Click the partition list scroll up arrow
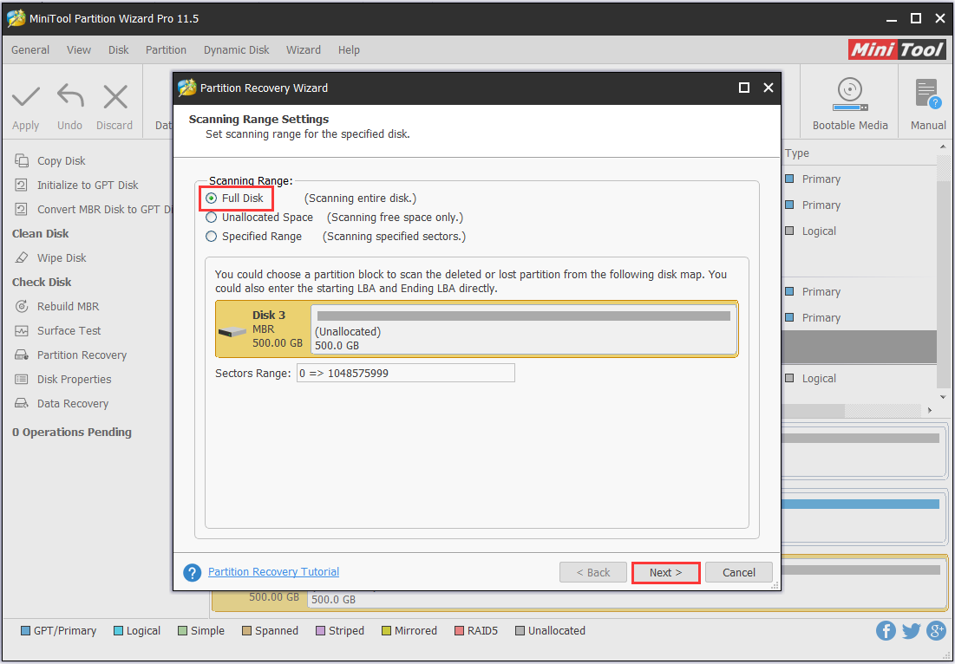 coord(943,146)
